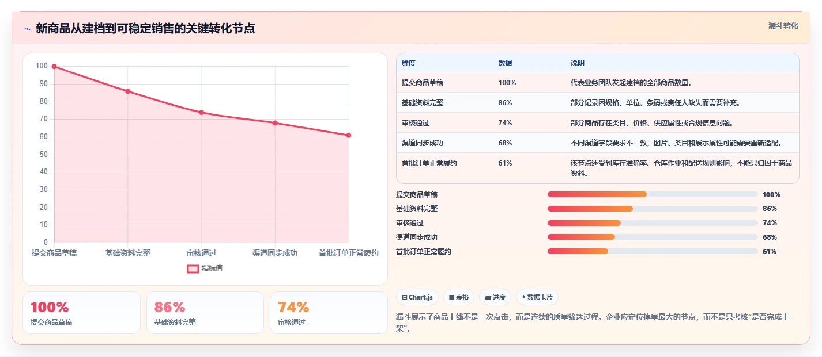Click the description starting 部分记录因规格
The image size is (822, 357).
(655, 103)
